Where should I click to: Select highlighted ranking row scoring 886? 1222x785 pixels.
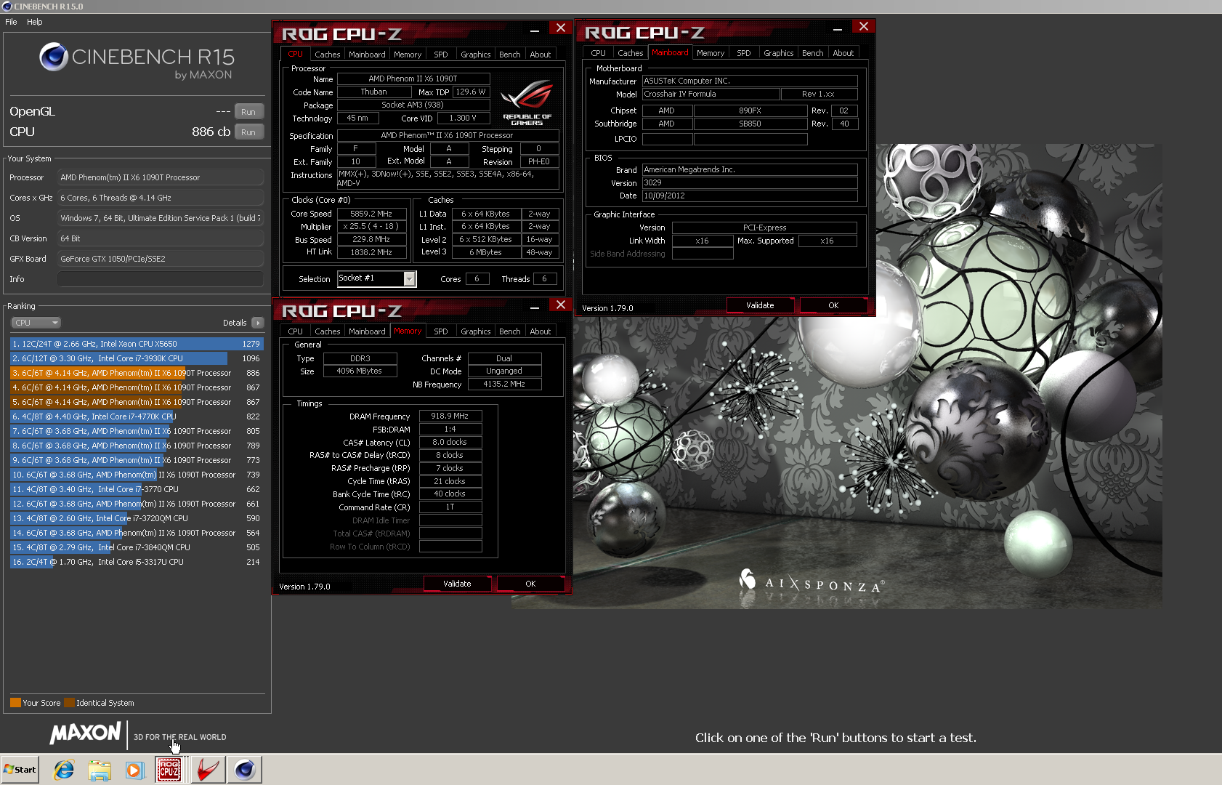(x=137, y=373)
